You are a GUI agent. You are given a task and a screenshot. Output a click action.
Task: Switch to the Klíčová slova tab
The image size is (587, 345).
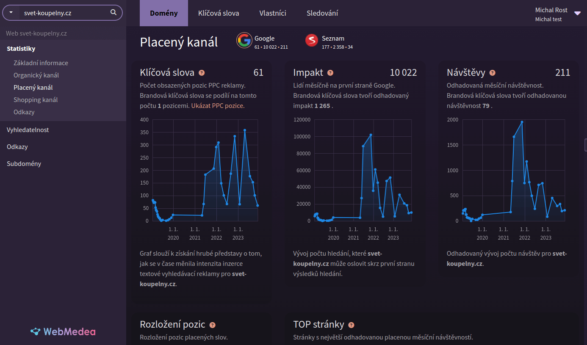[x=219, y=13]
